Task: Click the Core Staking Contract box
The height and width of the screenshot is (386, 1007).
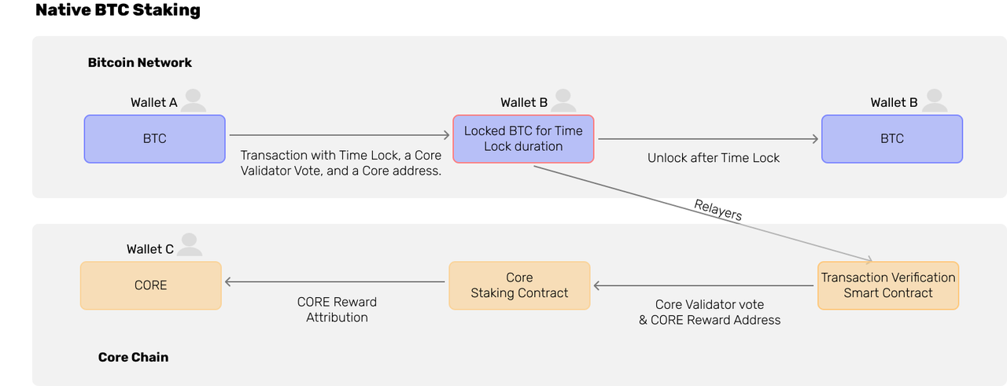Action: coord(519,285)
